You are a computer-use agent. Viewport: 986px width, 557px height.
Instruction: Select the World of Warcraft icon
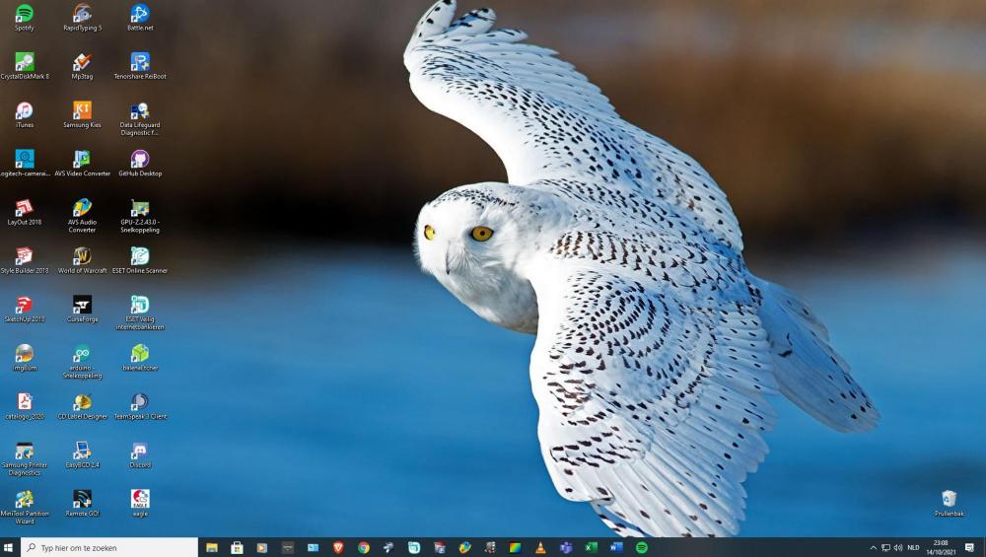point(82,257)
